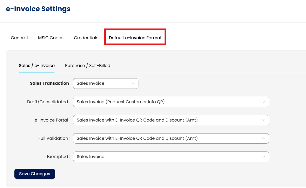Screen dimensions: 306x188
Task: Go to the Credentials tab
Action: pyautogui.click(x=86, y=38)
